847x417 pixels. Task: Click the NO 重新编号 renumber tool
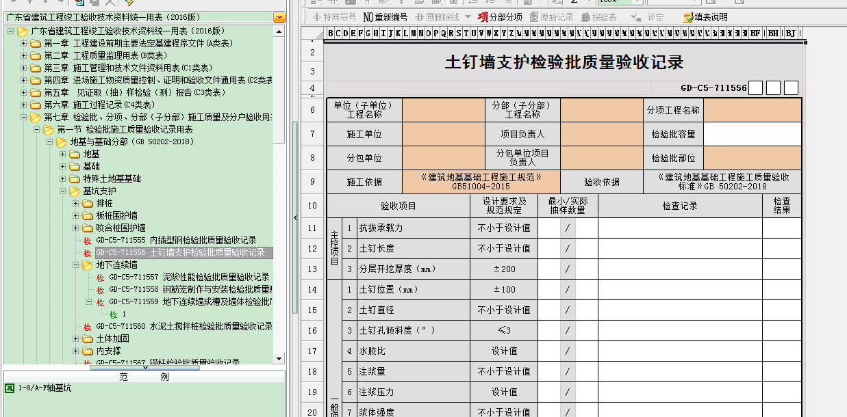(385, 17)
